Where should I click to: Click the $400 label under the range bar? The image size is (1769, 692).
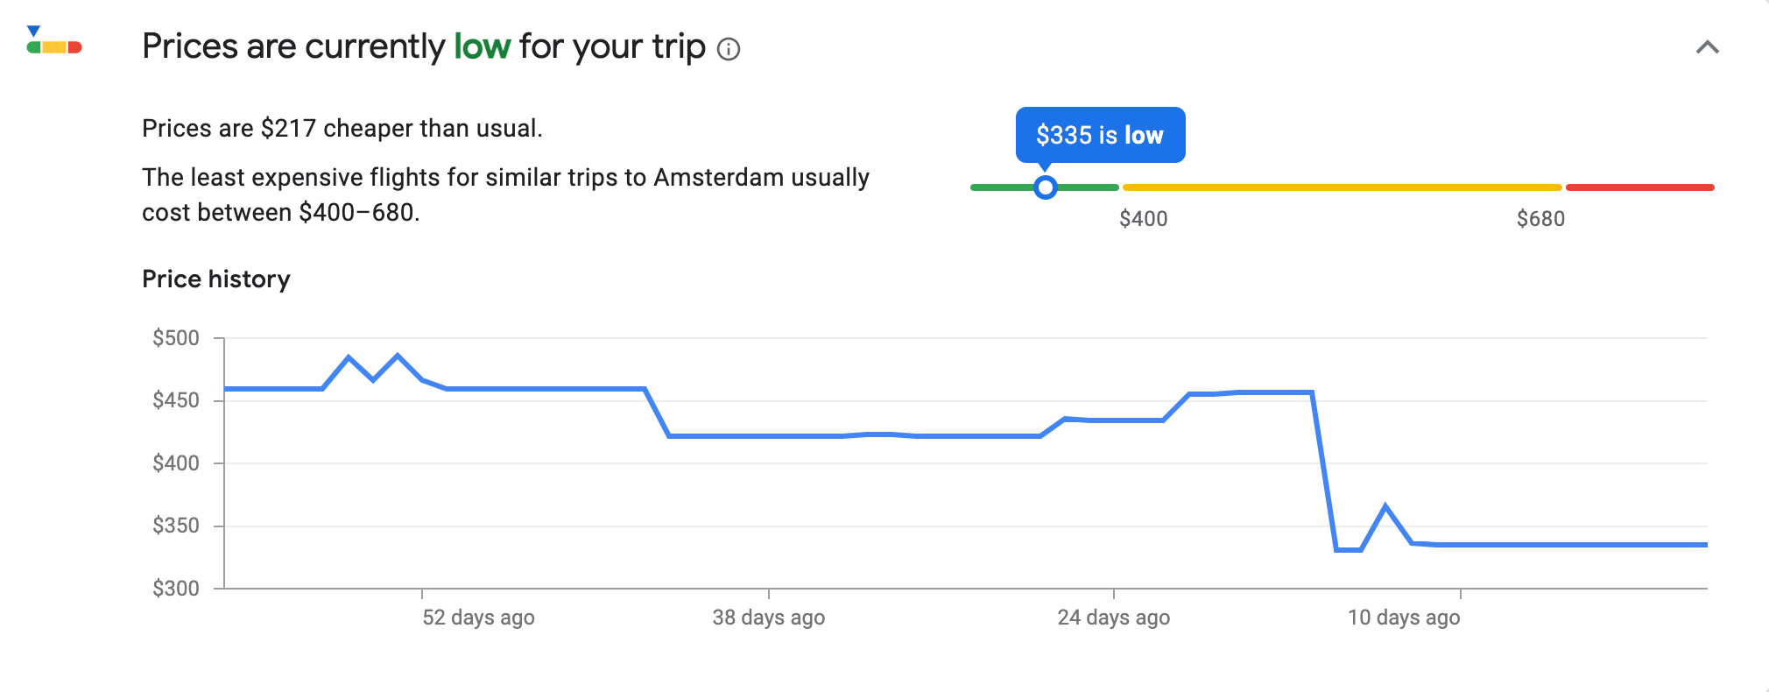[1143, 219]
